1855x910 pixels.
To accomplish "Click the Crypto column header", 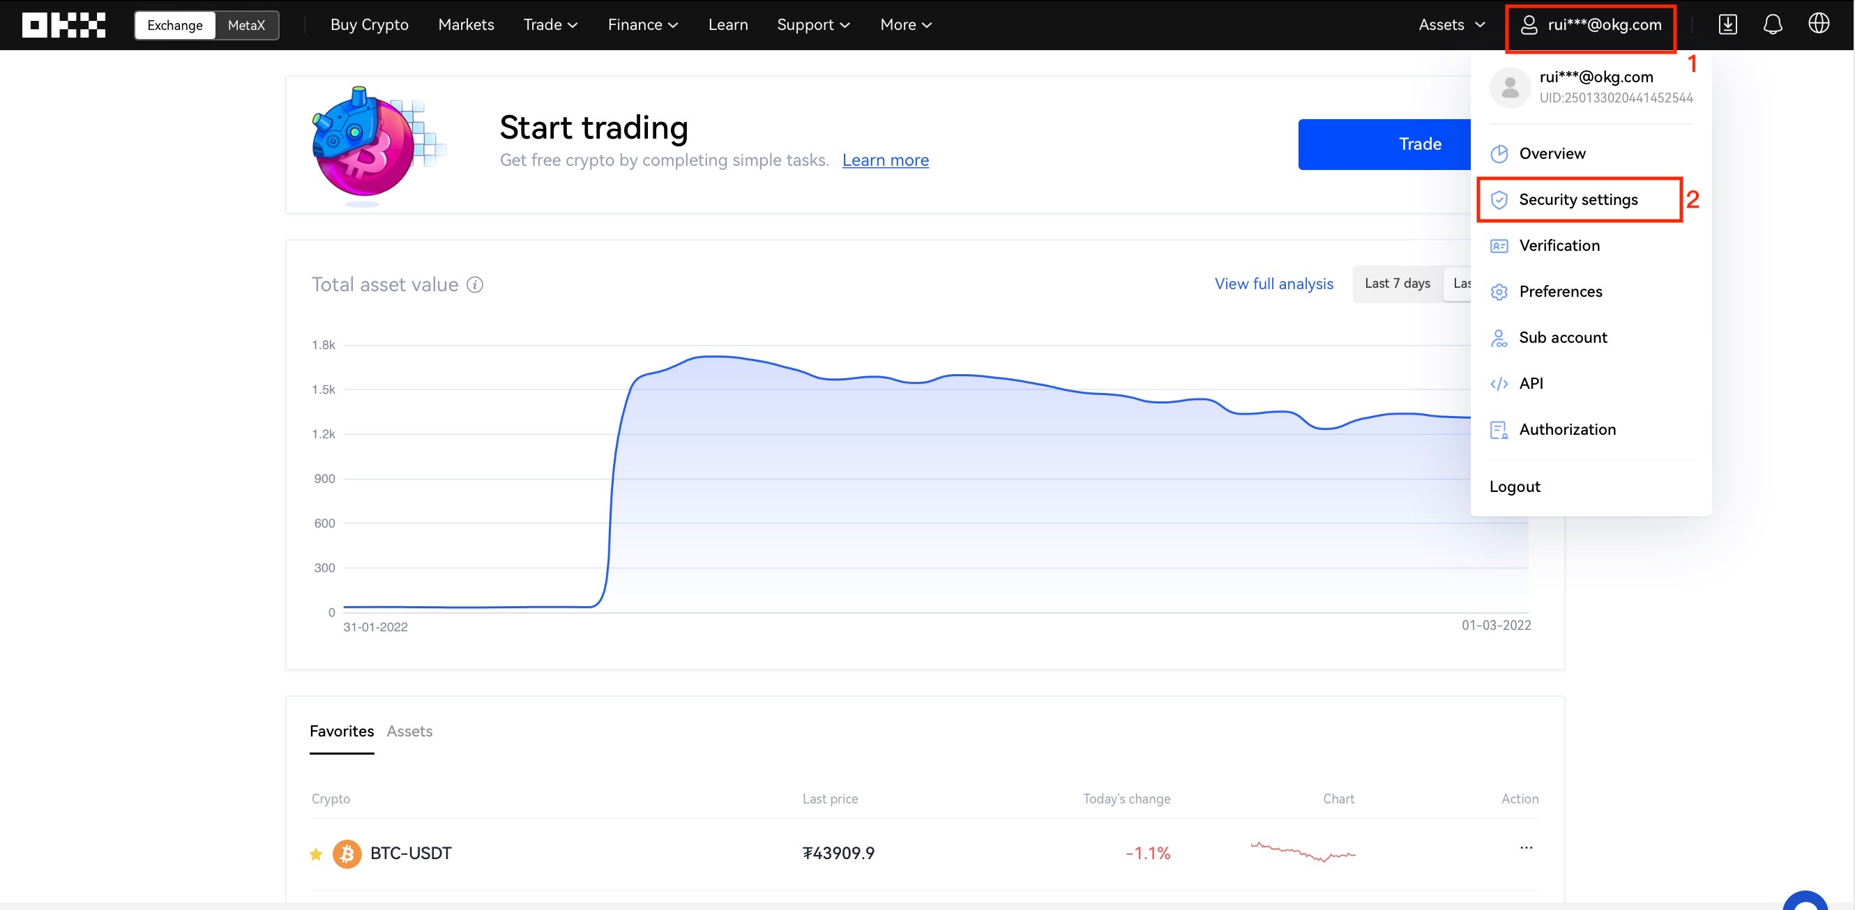I will coord(331,799).
